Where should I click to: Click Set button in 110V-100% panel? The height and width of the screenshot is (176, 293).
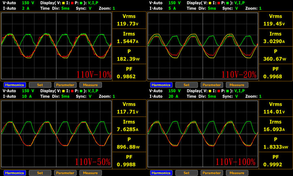click(186, 173)
